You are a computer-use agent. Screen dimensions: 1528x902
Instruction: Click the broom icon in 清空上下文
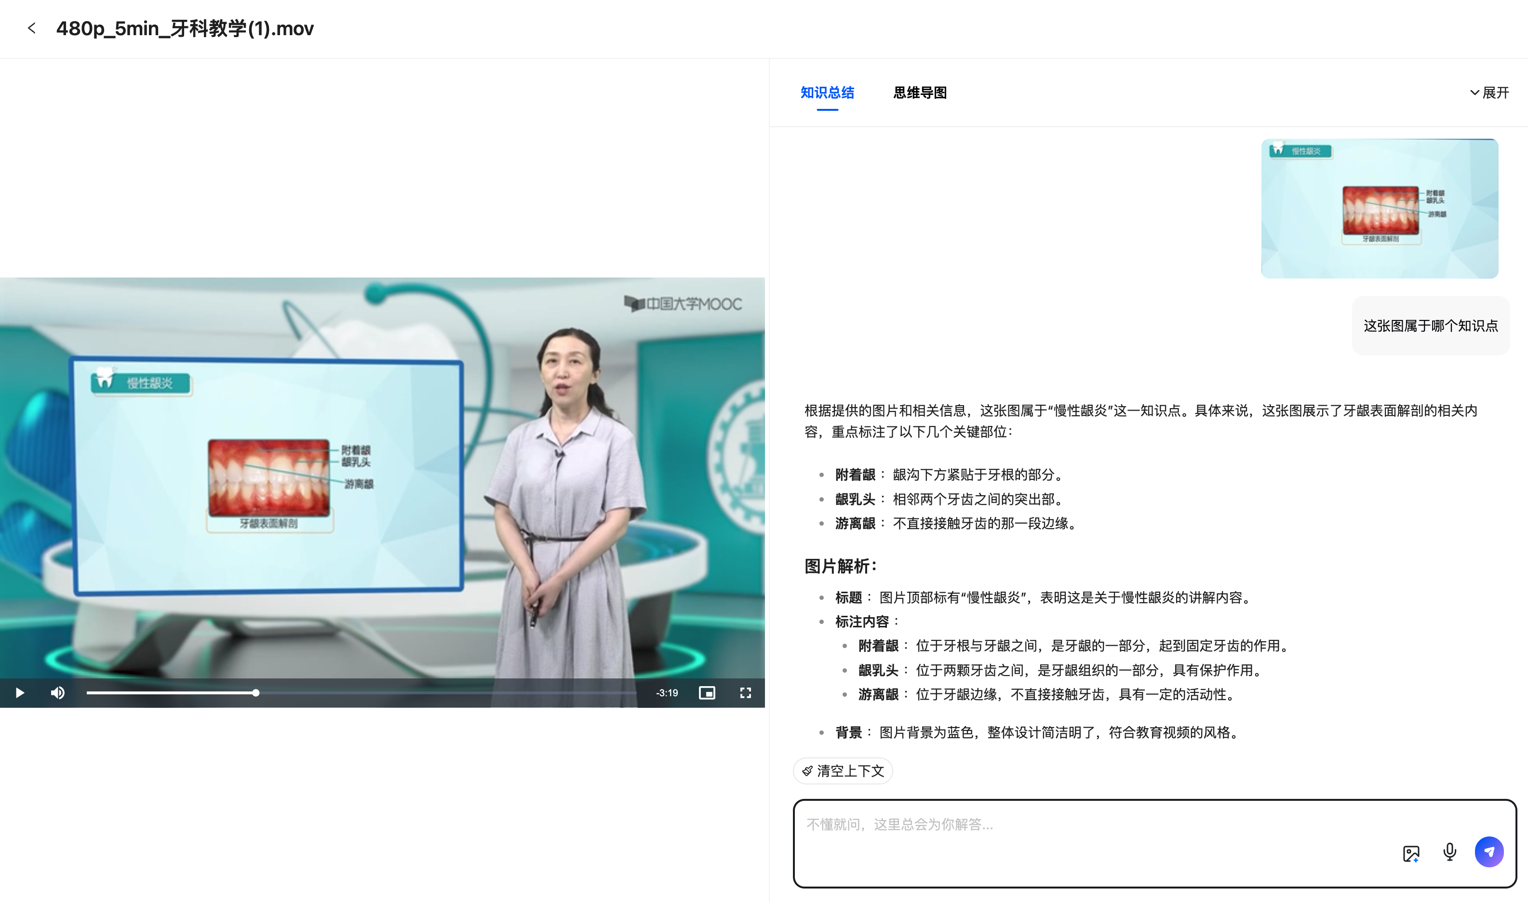click(807, 771)
